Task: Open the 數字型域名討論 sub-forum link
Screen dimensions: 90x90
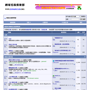Action: [x=19, y=65]
